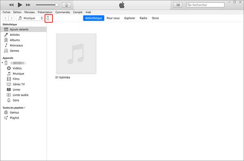The image size is (244, 161).
Task: Open the Explorer tab
Action: pyautogui.click(x=130, y=18)
